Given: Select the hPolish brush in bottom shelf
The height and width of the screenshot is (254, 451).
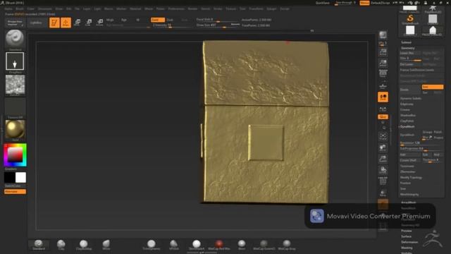Looking at the screenshot, I should point(174,245).
